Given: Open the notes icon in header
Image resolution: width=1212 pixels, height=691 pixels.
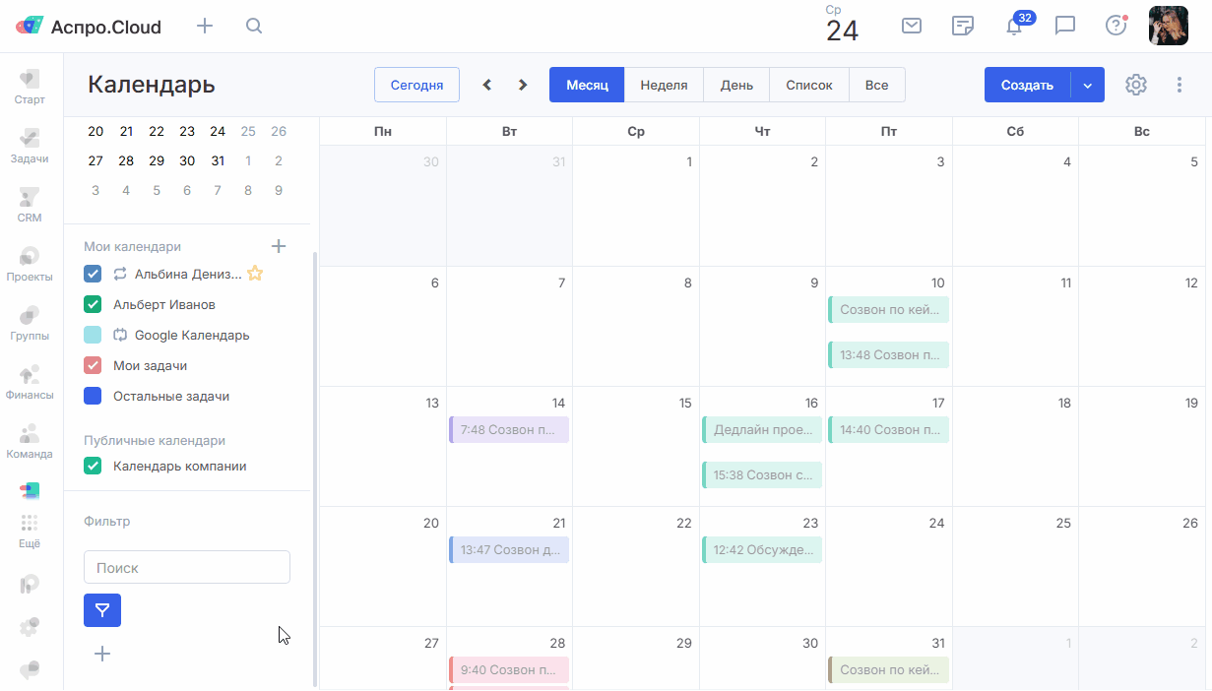Looking at the screenshot, I should pyautogui.click(x=963, y=26).
